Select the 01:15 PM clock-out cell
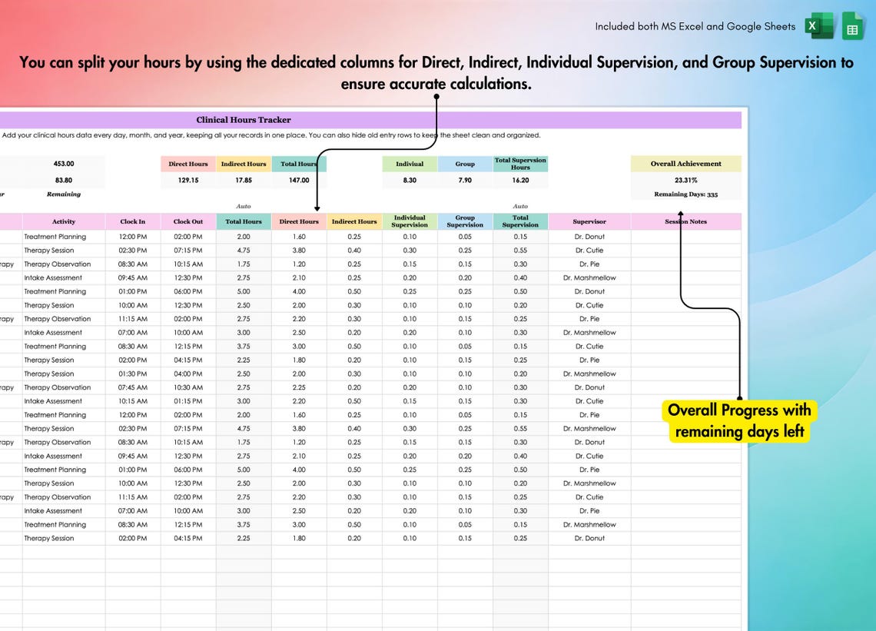Image resolution: width=876 pixels, height=631 pixels. [188, 401]
